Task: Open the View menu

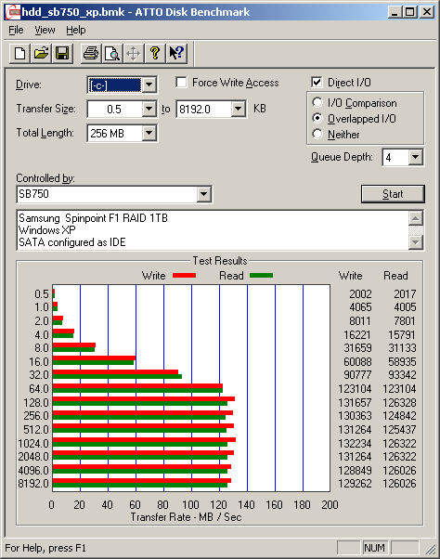Action: click(x=45, y=31)
